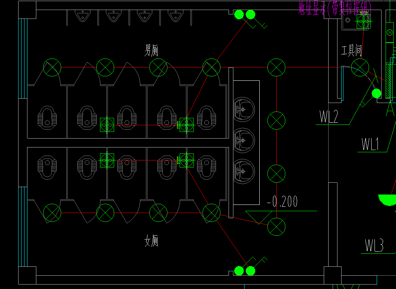The image size is (396, 289).
Task: Click left switch dot at women's entrance
Action: coord(239,271)
